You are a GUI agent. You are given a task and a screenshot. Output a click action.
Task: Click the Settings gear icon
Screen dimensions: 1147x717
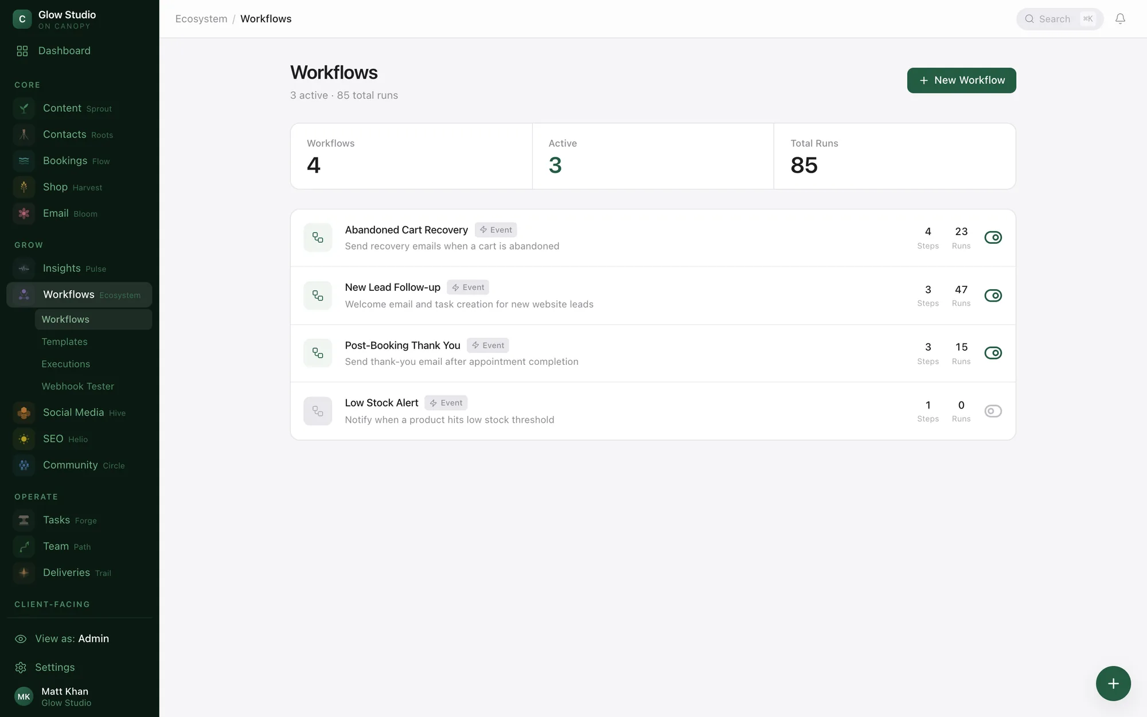coord(21,668)
